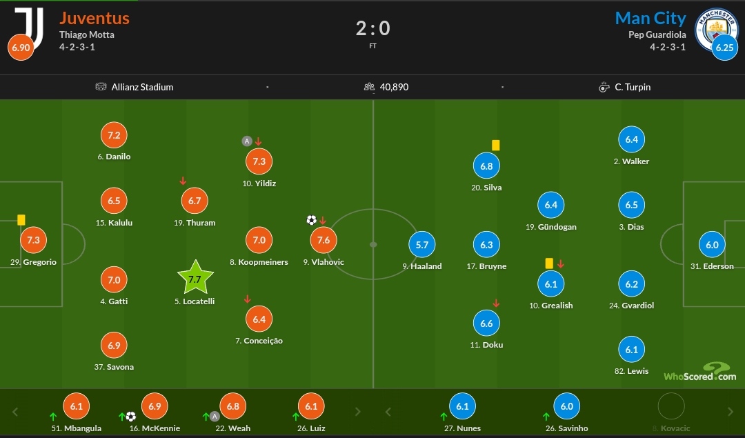Select substitute McKennie's 6.9 rating circle

155,406
